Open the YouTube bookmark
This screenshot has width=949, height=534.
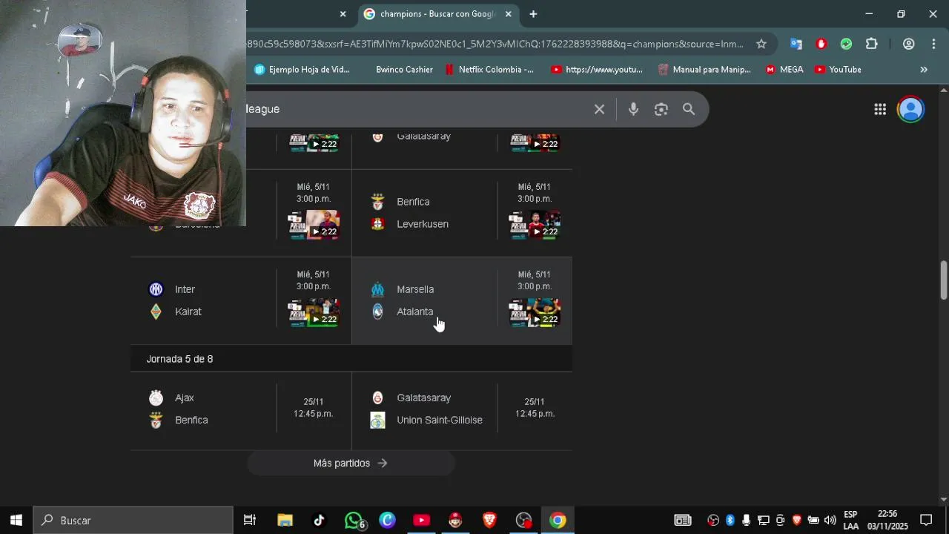838,70
